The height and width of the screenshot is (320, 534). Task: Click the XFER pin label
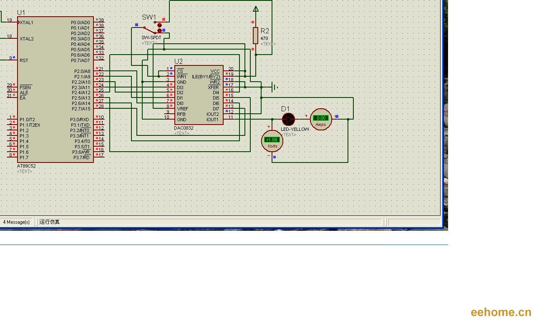click(214, 87)
